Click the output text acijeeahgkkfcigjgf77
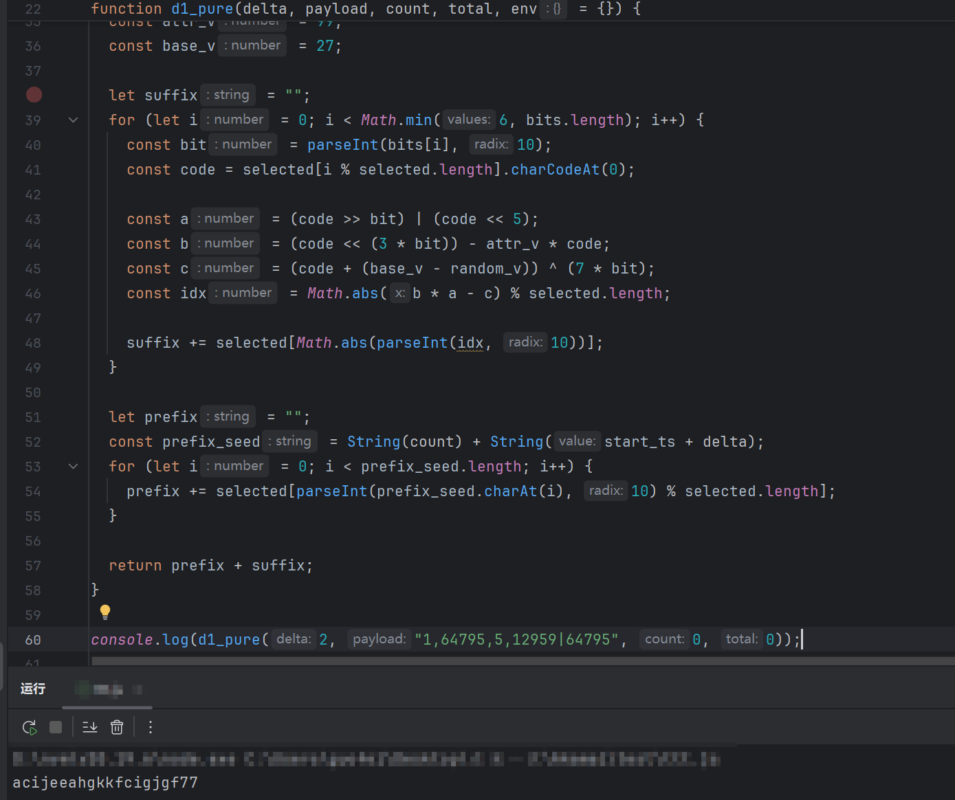This screenshot has width=955, height=800. pos(105,783)
